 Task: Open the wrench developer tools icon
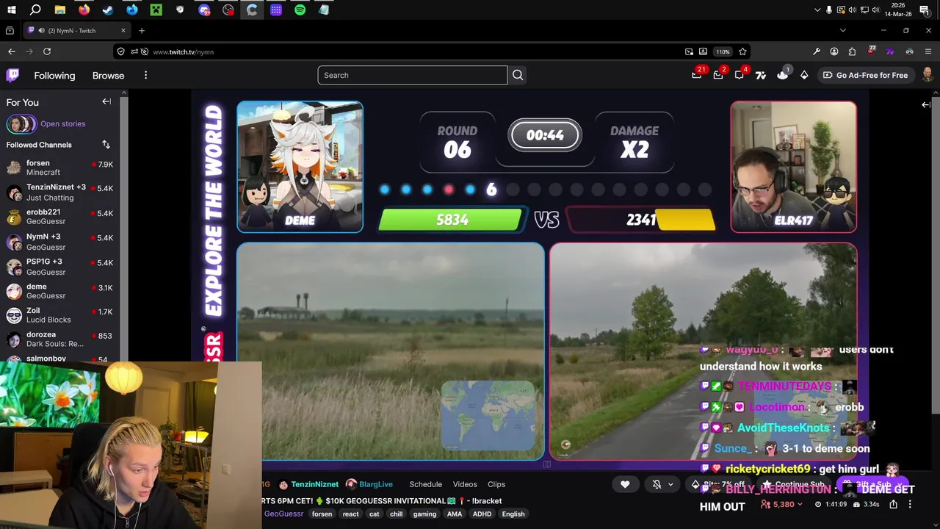(817, 51)
